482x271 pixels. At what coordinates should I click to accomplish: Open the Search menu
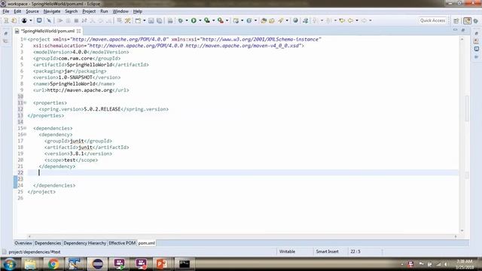point(72,11)
